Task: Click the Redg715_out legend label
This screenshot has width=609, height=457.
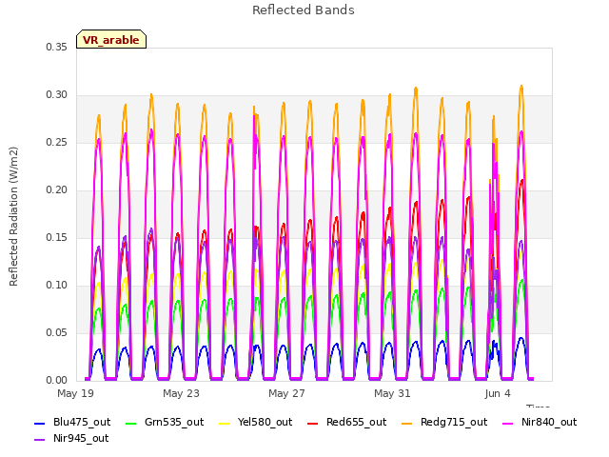Action: [454, 423]
